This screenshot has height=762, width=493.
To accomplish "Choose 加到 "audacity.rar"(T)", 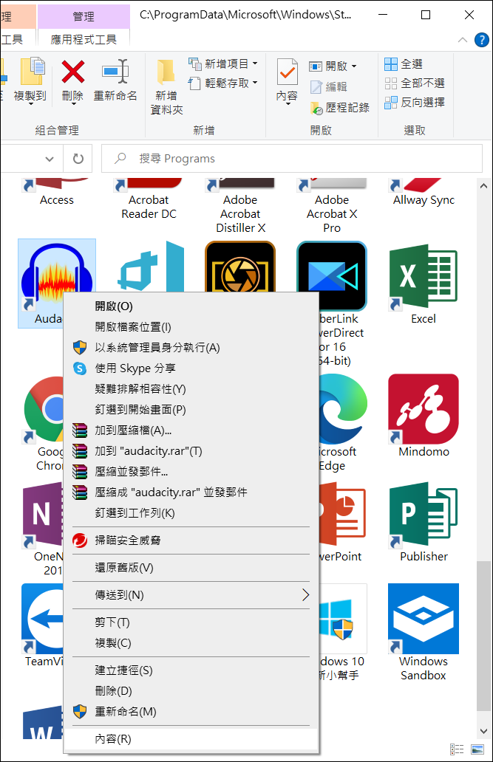I will click(191, 451).
